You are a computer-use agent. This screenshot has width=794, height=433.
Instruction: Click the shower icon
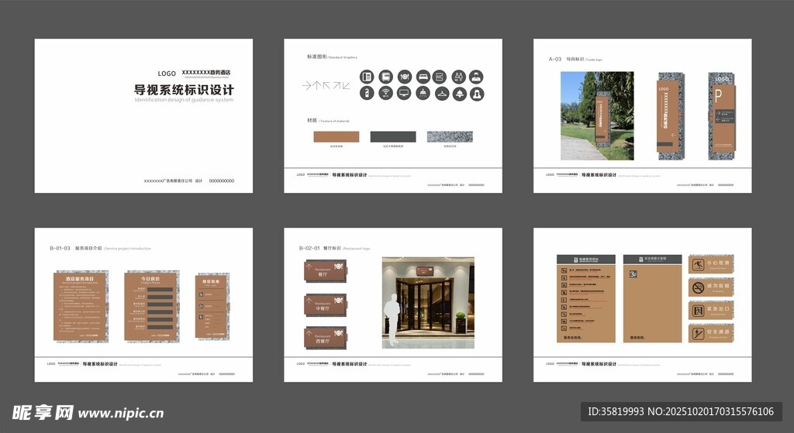click(423, 94)
